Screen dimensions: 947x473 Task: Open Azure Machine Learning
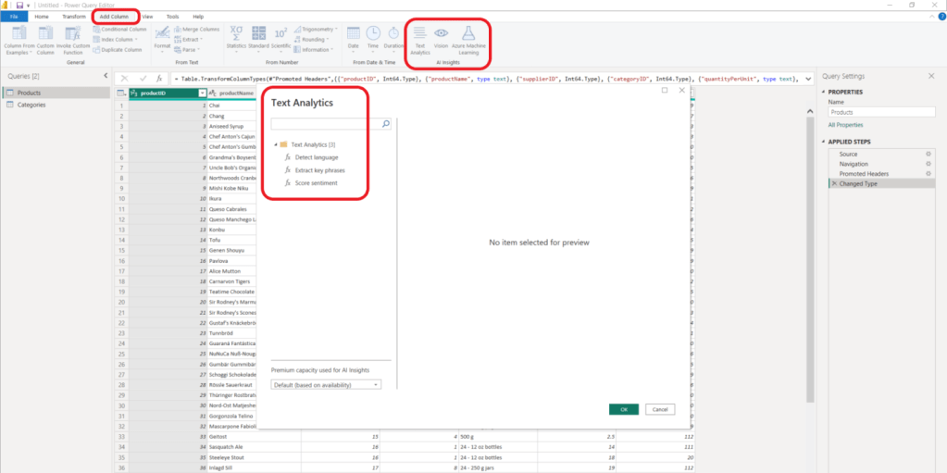coord(469,37)
